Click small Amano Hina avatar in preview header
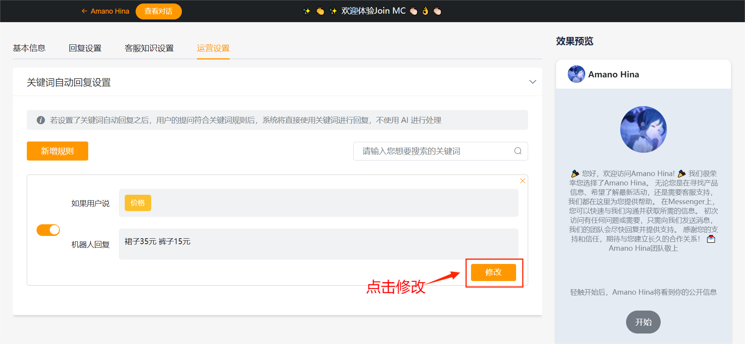 click(x=576, y=74)
